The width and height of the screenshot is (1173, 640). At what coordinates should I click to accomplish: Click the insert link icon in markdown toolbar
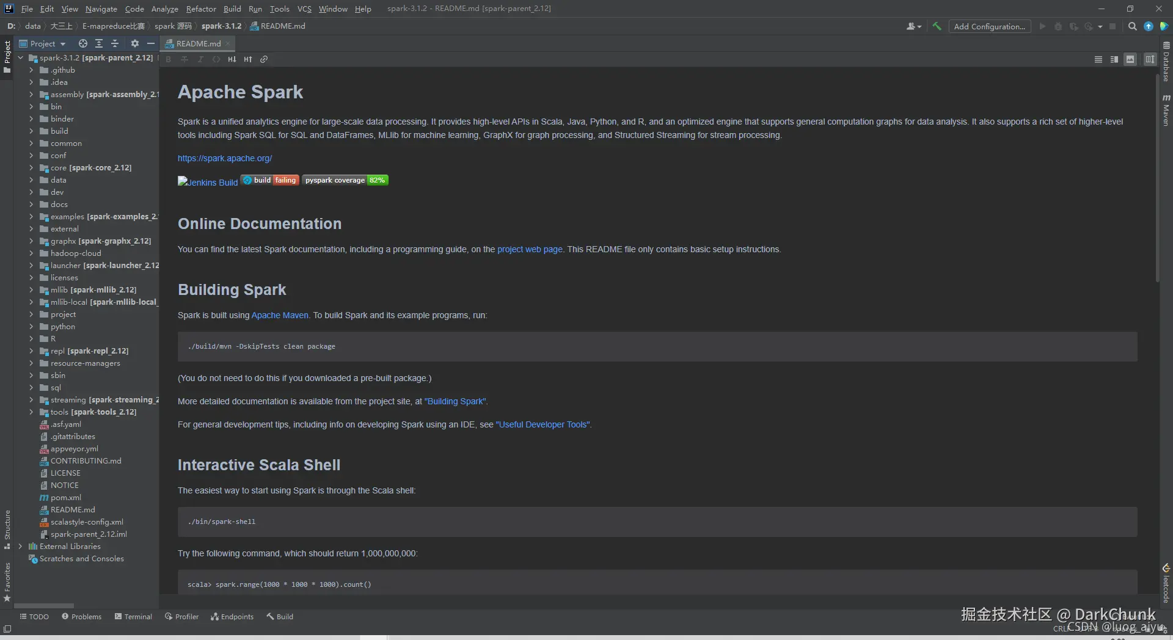264,59
